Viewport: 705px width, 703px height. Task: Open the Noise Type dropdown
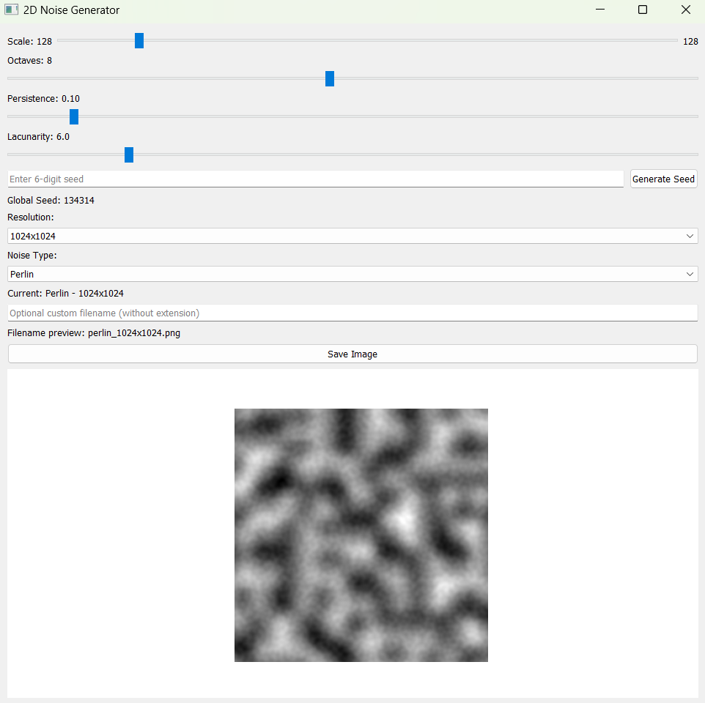tap(352, 273)
